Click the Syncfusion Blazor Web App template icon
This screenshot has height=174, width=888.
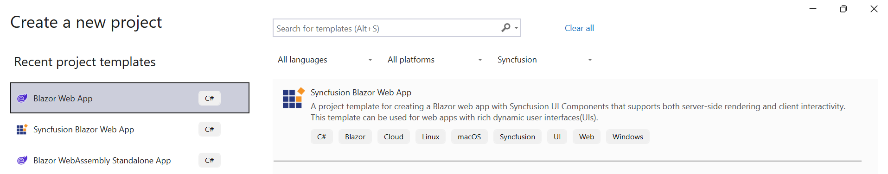pos(293,98)
